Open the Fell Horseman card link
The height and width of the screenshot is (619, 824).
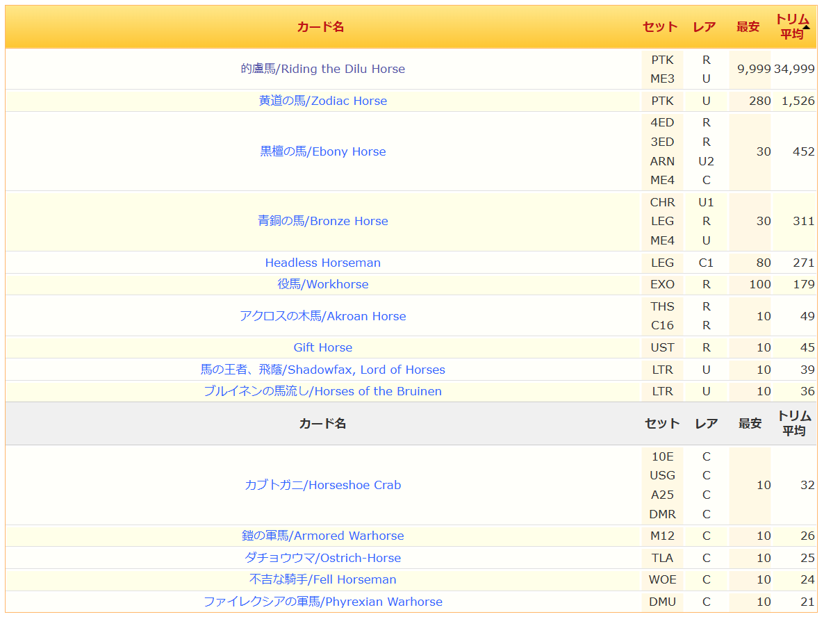click(x=322, y=579)
